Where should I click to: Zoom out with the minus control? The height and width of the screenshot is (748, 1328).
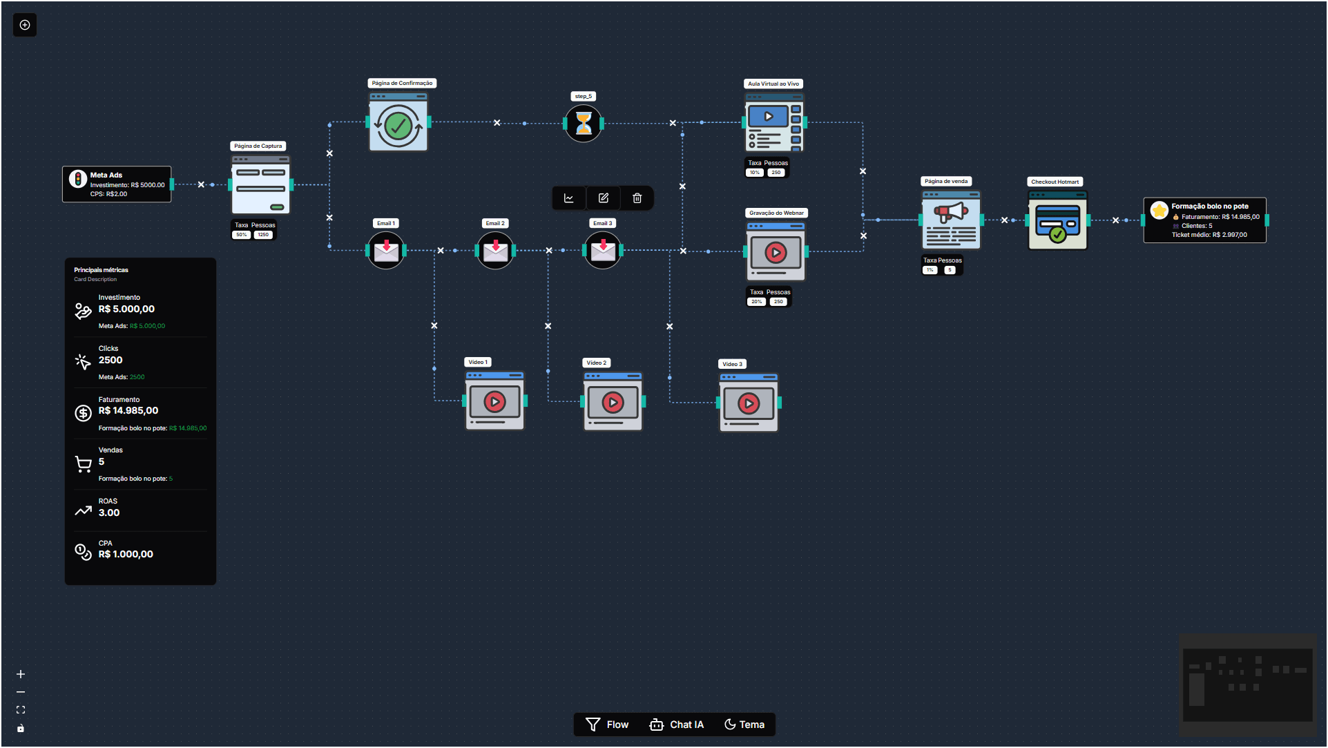(21, 692)
